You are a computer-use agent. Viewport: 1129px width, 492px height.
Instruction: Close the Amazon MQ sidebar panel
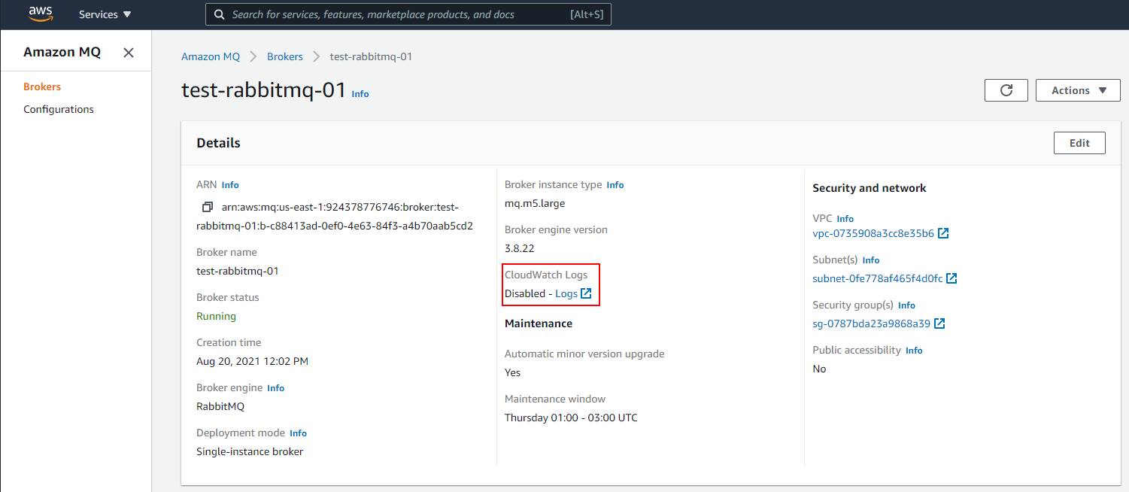(x=129, y=53)
